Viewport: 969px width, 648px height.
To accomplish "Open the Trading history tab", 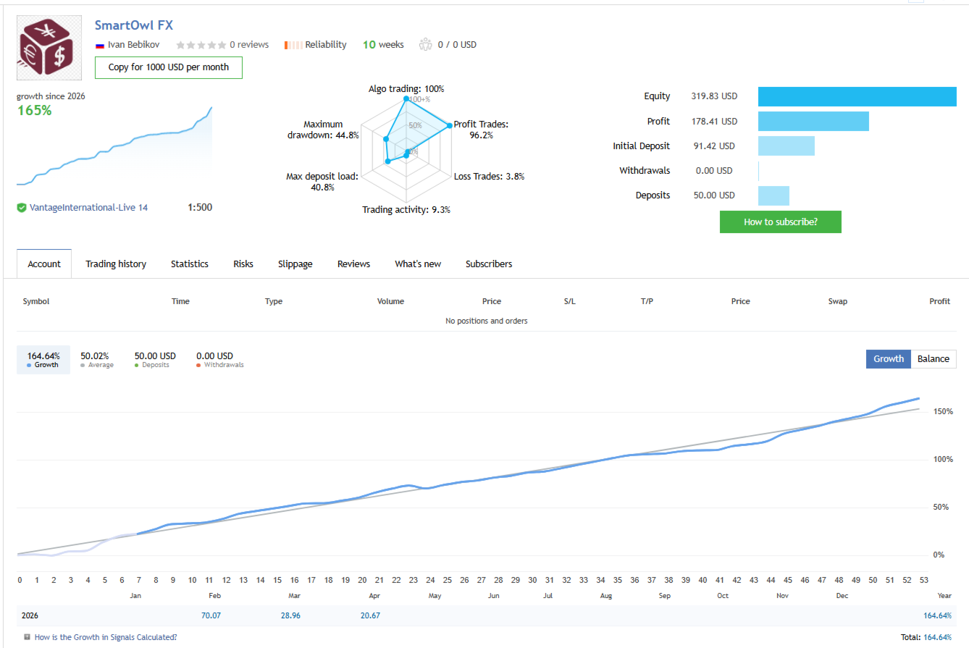I will coord(115,264).
